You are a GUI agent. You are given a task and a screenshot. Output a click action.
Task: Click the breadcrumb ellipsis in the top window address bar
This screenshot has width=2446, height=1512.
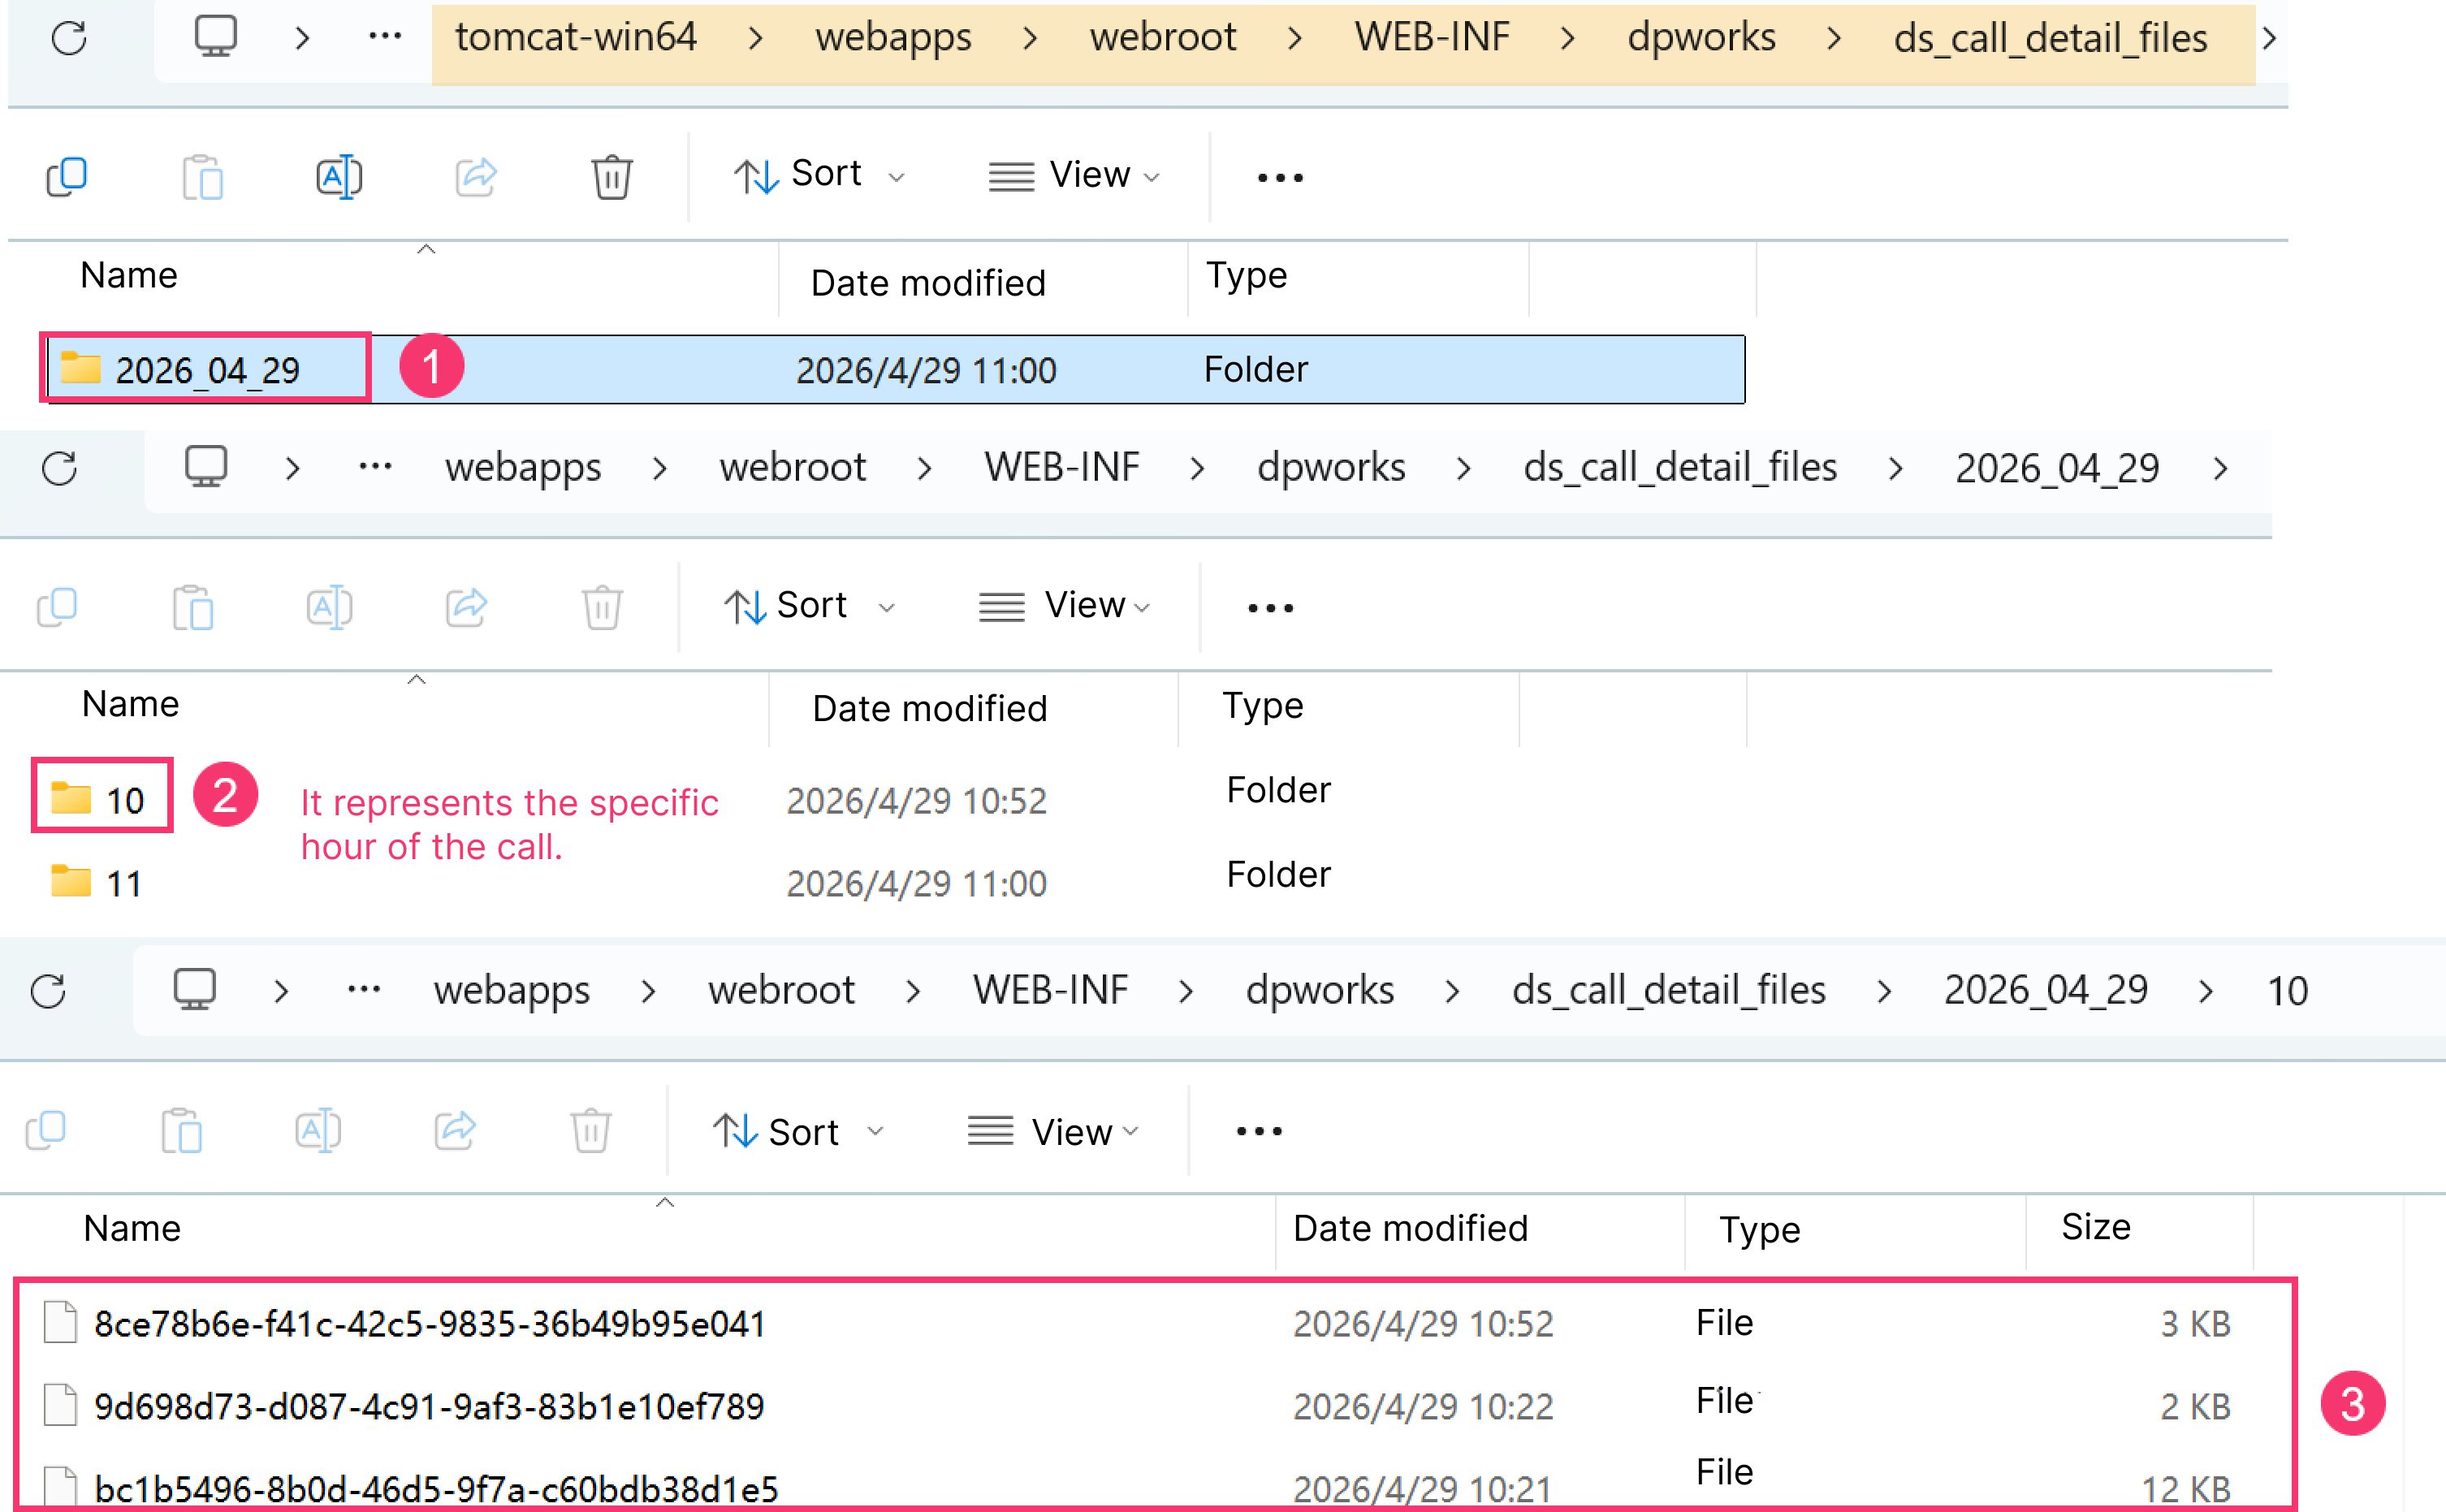[385, 37]
